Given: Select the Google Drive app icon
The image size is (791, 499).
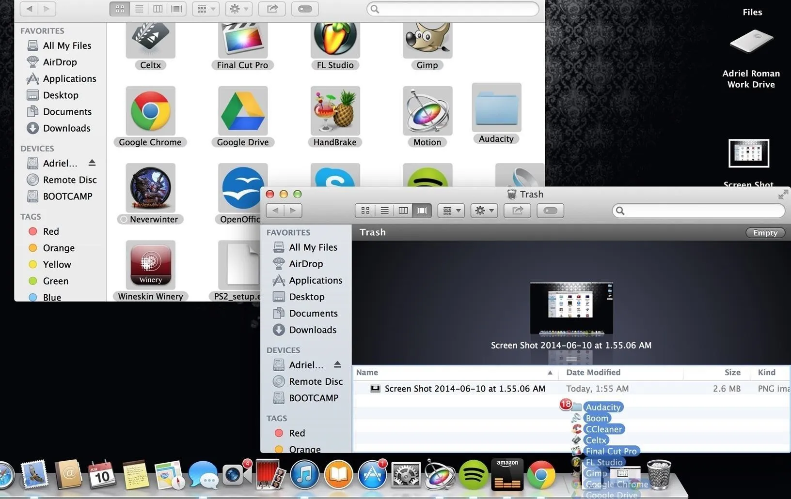Looking at the screenshot, I should (242, 111).
